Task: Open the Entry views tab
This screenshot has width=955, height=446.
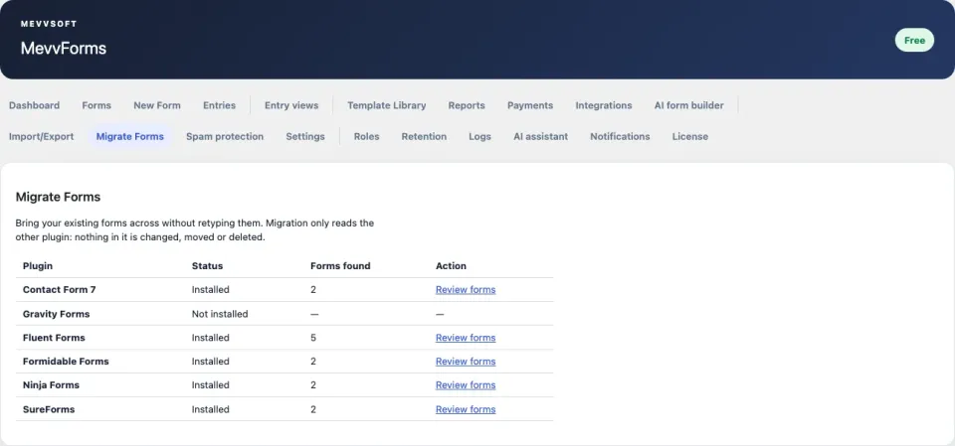Action: [x=291, y=105]
